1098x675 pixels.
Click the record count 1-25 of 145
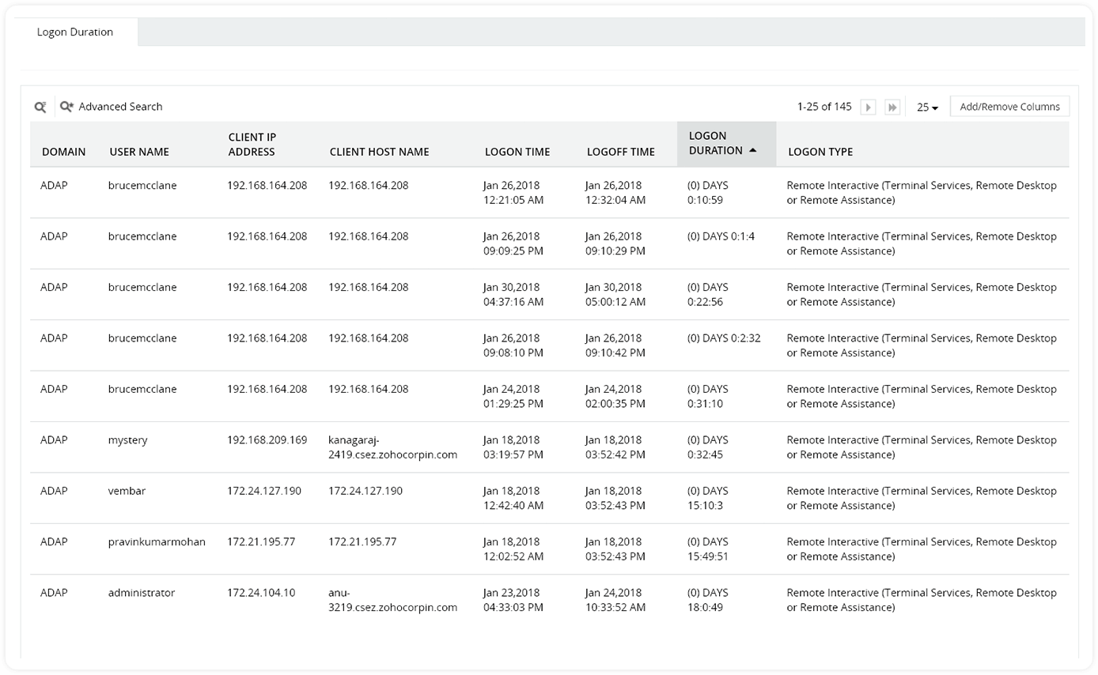tap(823, 106)
